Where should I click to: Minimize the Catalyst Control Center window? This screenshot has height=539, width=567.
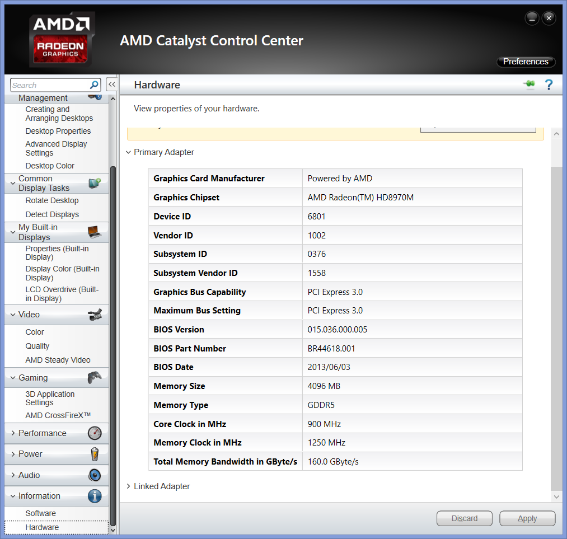click(x=532, y=18)
